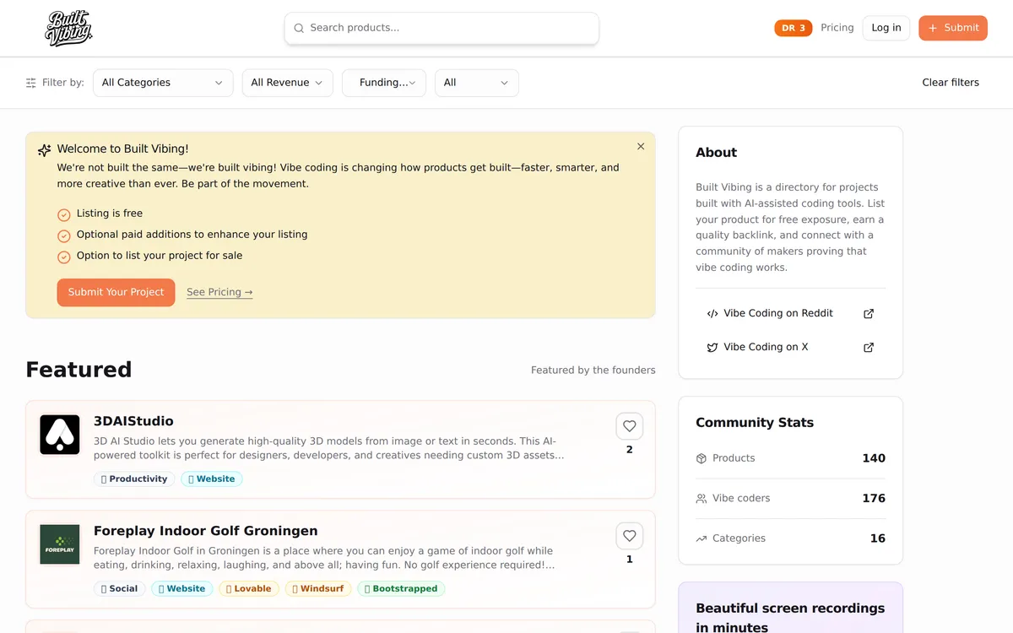The width and height of the screenshot is (1013, 633).
Task: Open external link icon for Reddit
Action: (869, 313)
